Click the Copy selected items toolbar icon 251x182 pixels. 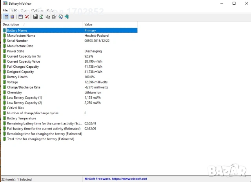[48, 16]
